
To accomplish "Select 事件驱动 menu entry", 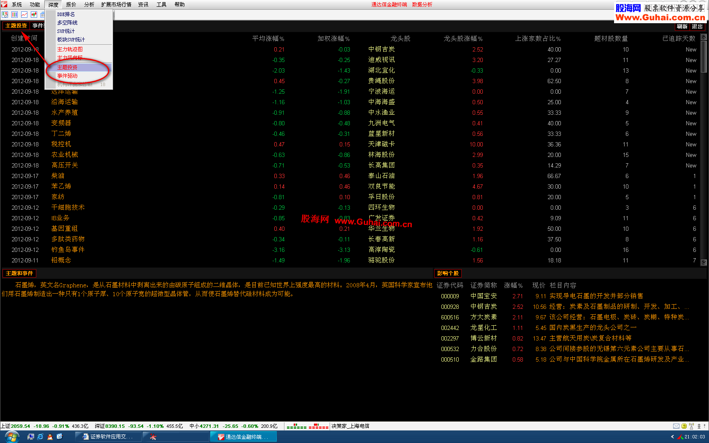I will (x=78, y=76).
